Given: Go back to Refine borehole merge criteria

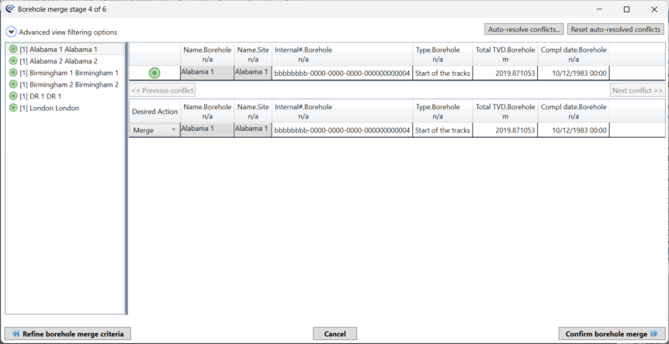Looking at the screenshot, I should 68,333.
